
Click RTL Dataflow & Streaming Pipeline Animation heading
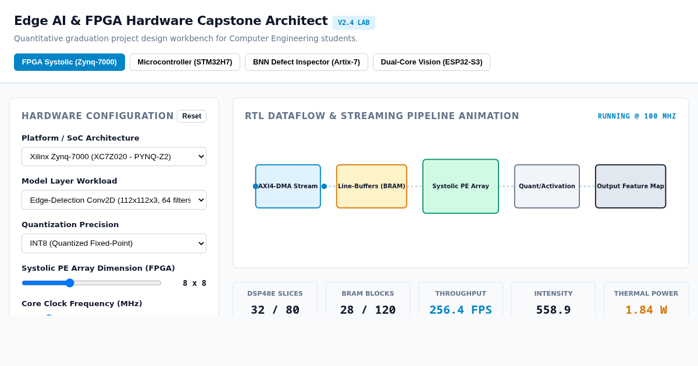pos(382,116)
